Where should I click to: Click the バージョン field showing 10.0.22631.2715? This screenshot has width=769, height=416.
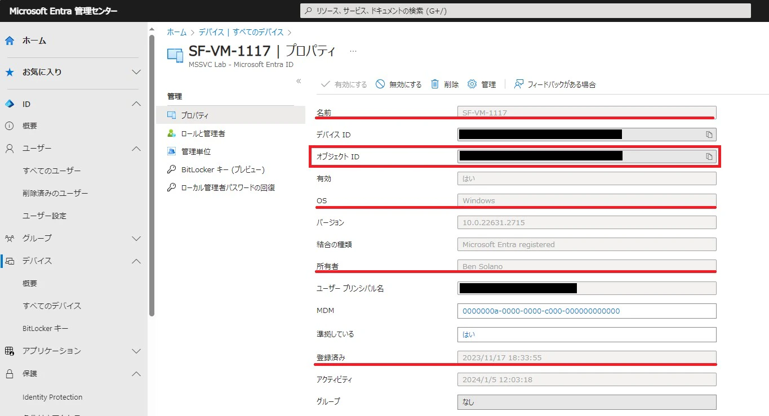coord(586,222)
